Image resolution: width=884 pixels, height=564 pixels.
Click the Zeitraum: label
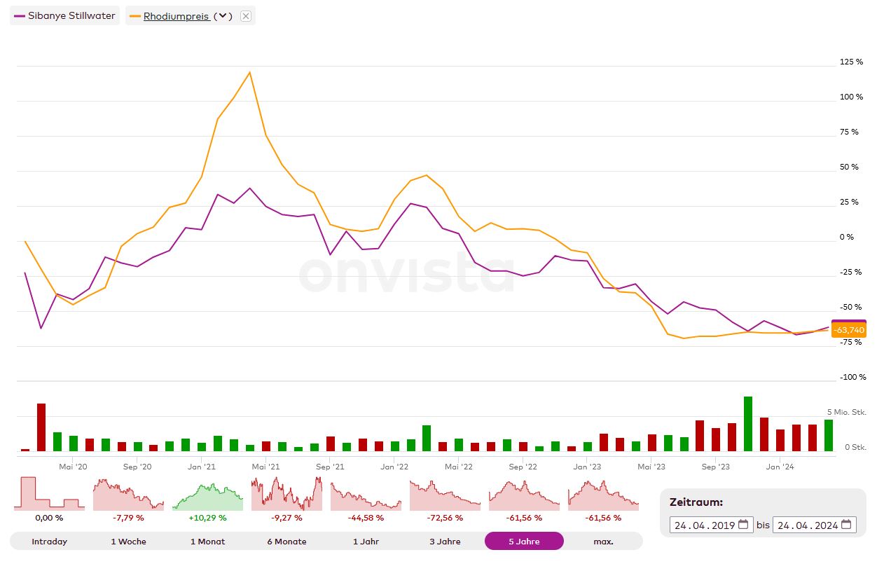click(696, 502)
